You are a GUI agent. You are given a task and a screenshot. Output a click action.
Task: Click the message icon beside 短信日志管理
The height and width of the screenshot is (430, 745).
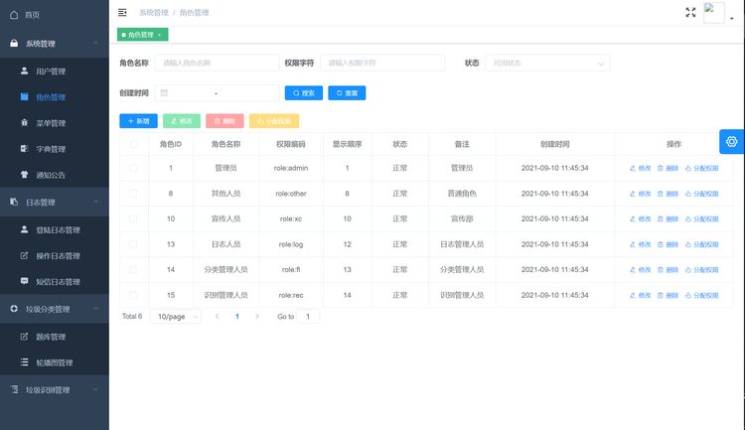[24, 281]
